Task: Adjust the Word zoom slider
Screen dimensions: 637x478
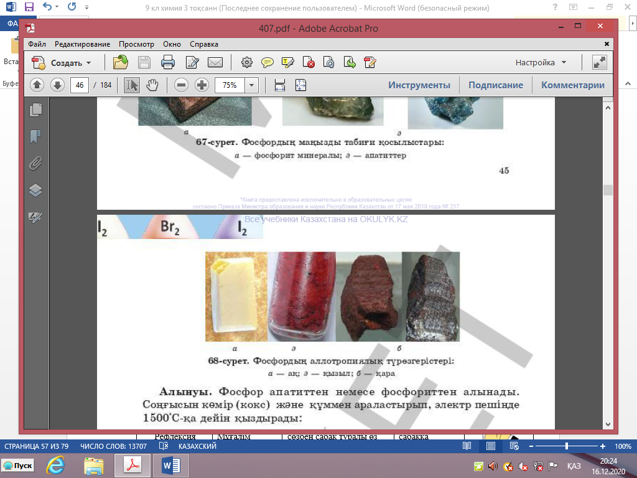Action: click(x=566, y=446)
